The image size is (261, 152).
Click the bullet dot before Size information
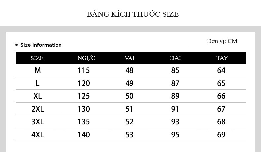coord(17,45)
